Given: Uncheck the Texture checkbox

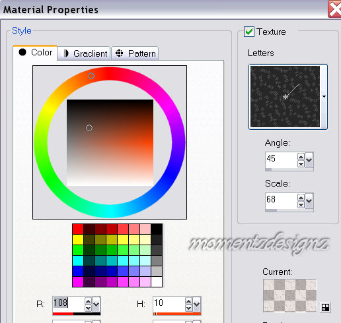Looking at the screenshot, I should (x=249, y=32).
